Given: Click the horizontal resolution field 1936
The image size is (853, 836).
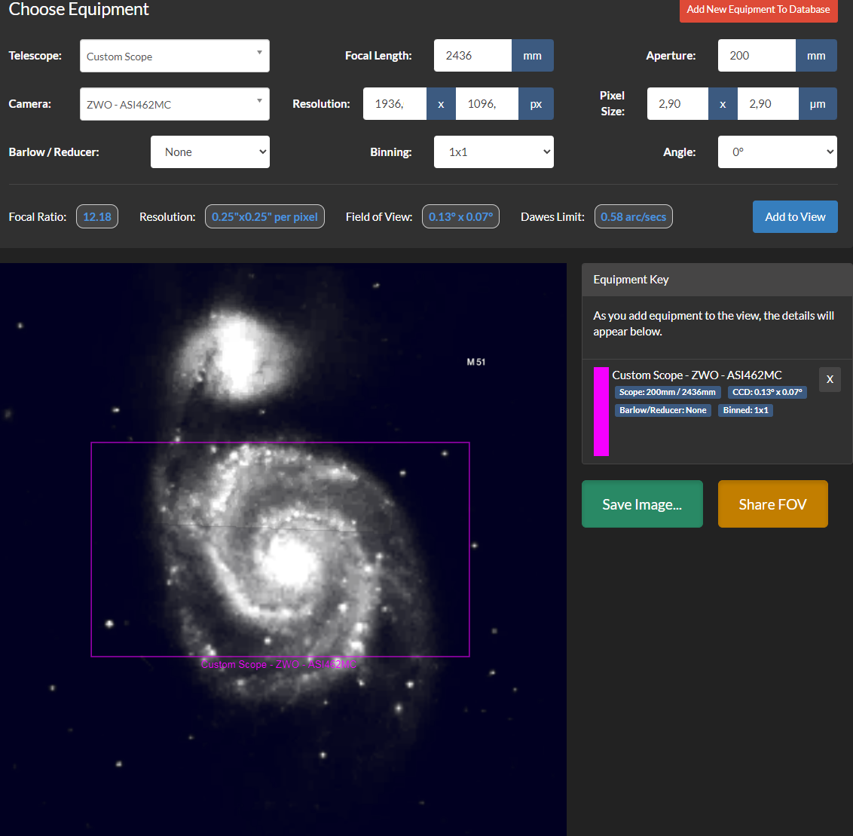Looking at the screenshot, I should [x=395, y=104].
